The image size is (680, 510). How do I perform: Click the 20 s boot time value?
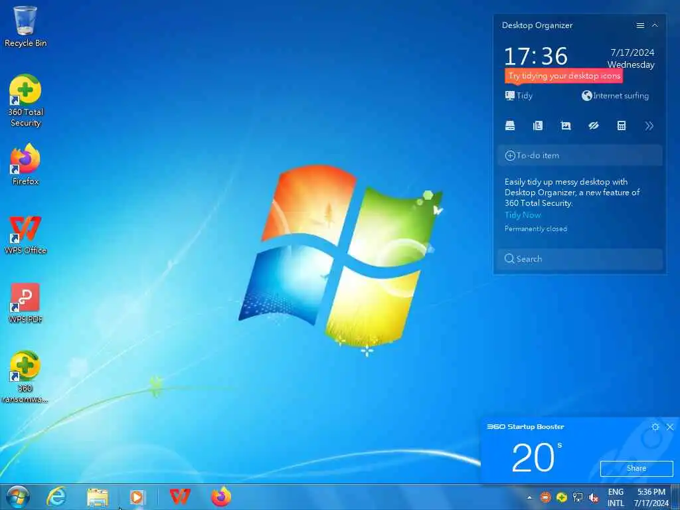point(537,457)
